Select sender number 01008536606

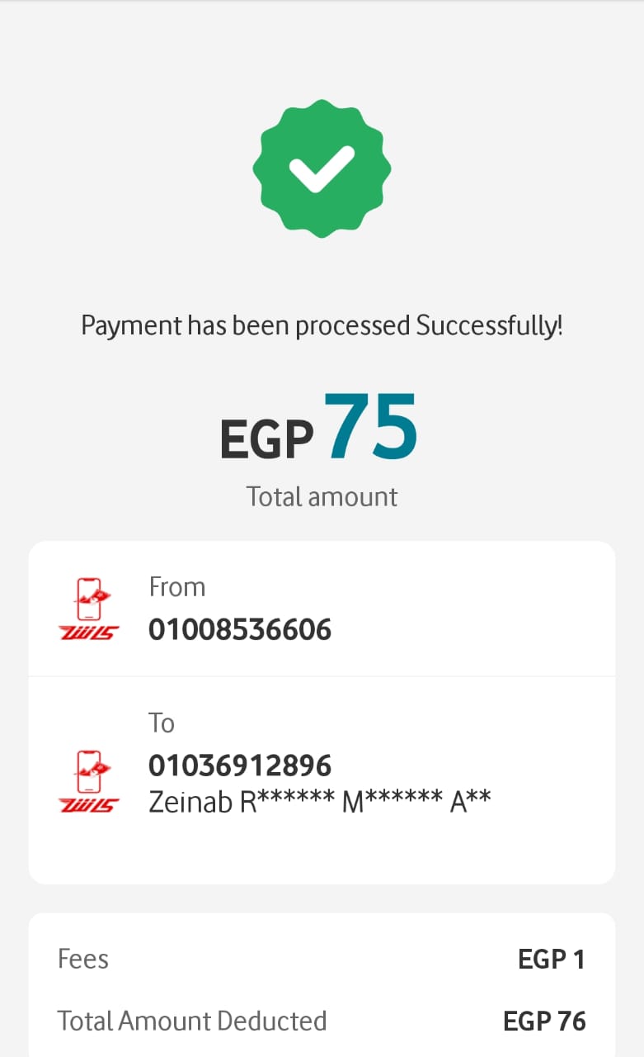(240, 630)
